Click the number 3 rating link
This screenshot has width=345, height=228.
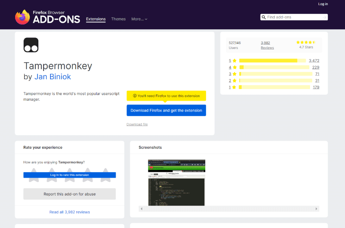pyautogui.click(x=230, y=74)
